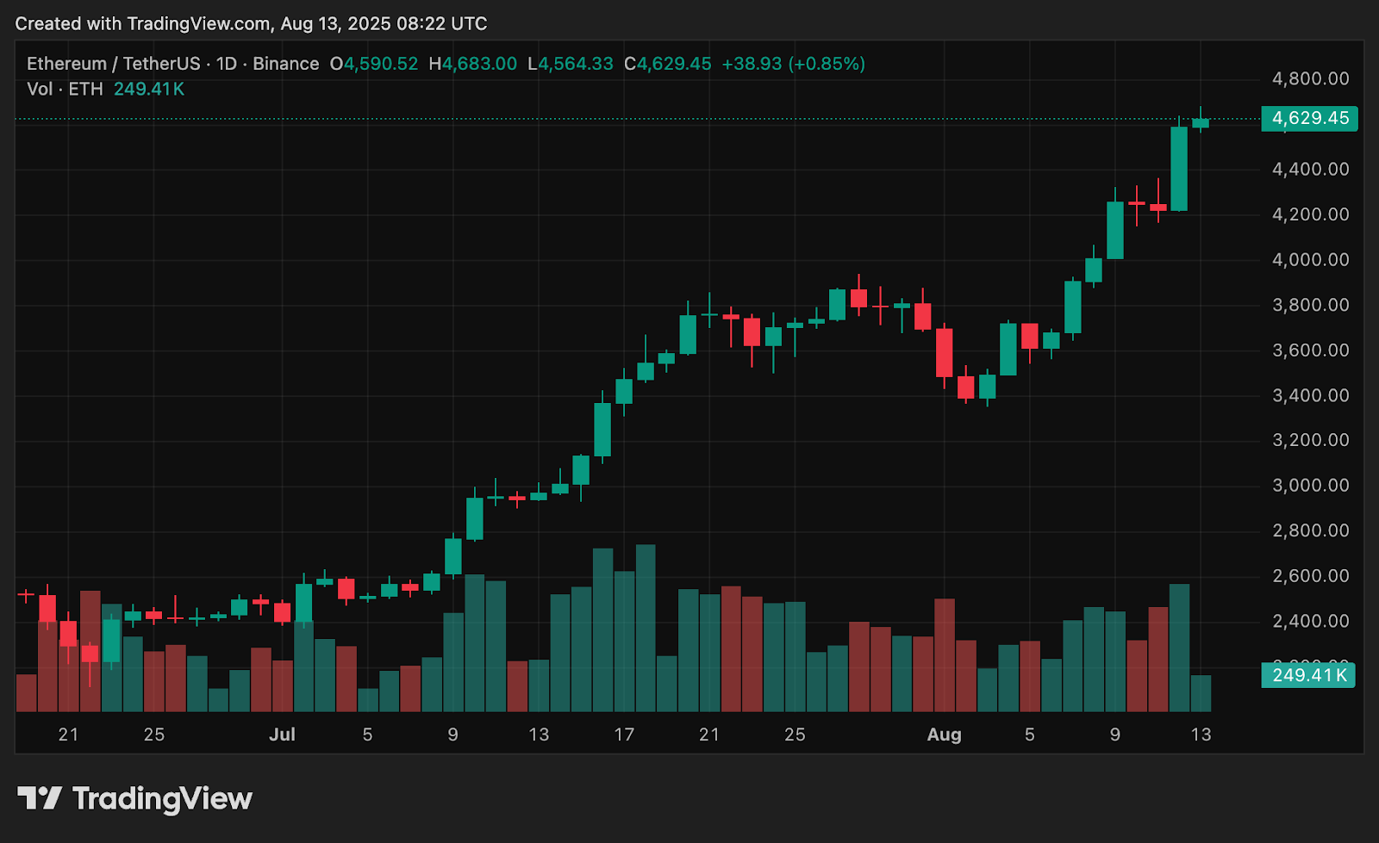The image size is (1379, 843).
Task: Click the 17 date label on time axis
Action: [x=624, y=735]
